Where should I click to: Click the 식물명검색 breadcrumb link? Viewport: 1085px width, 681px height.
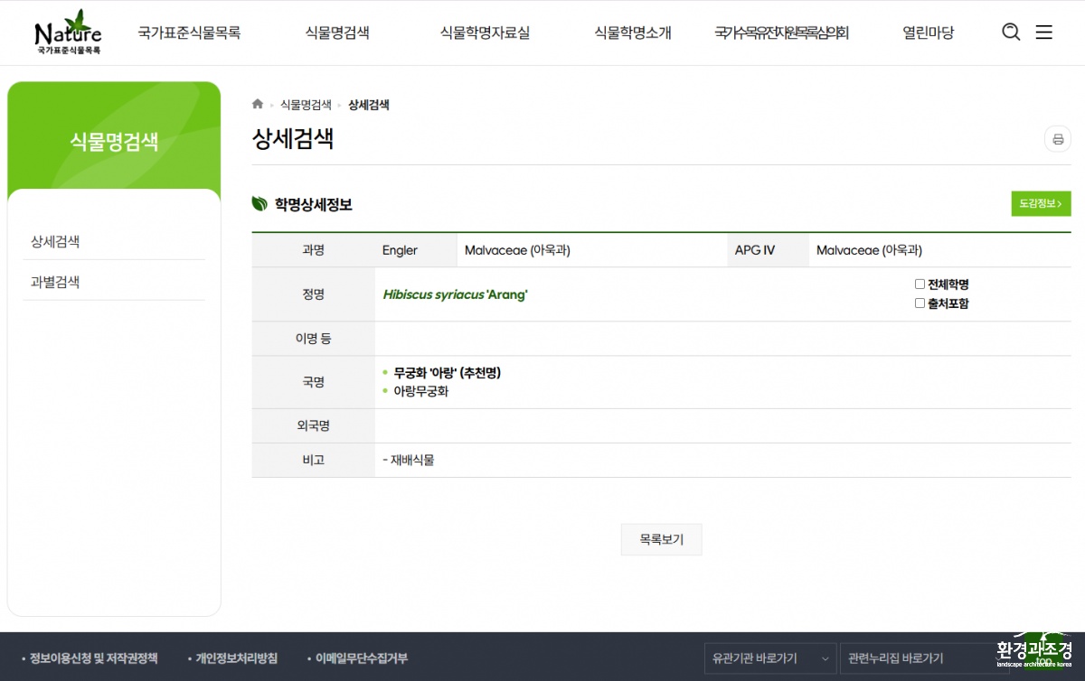point(306,105)
